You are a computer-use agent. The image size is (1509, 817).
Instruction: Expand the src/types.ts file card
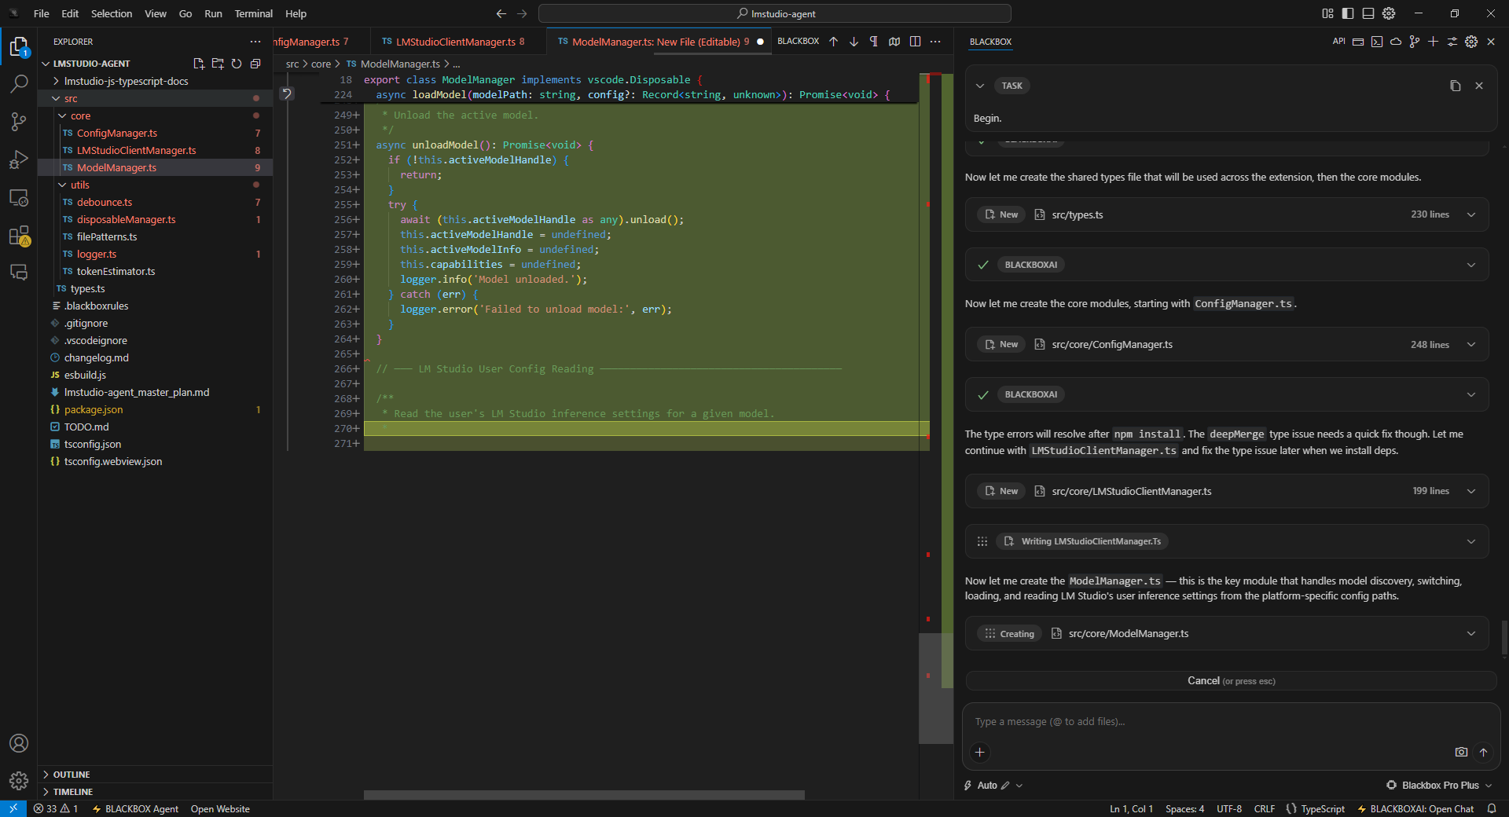(1470, 214)
